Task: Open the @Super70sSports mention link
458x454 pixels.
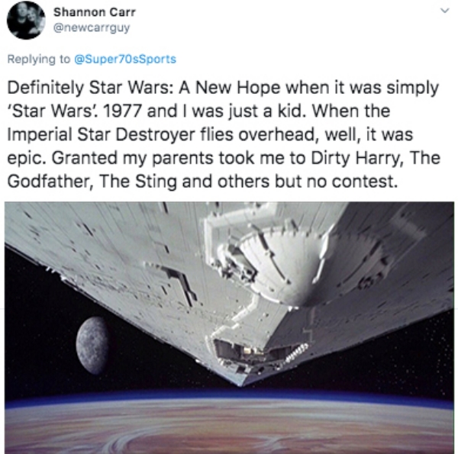Action: [126, 60]
